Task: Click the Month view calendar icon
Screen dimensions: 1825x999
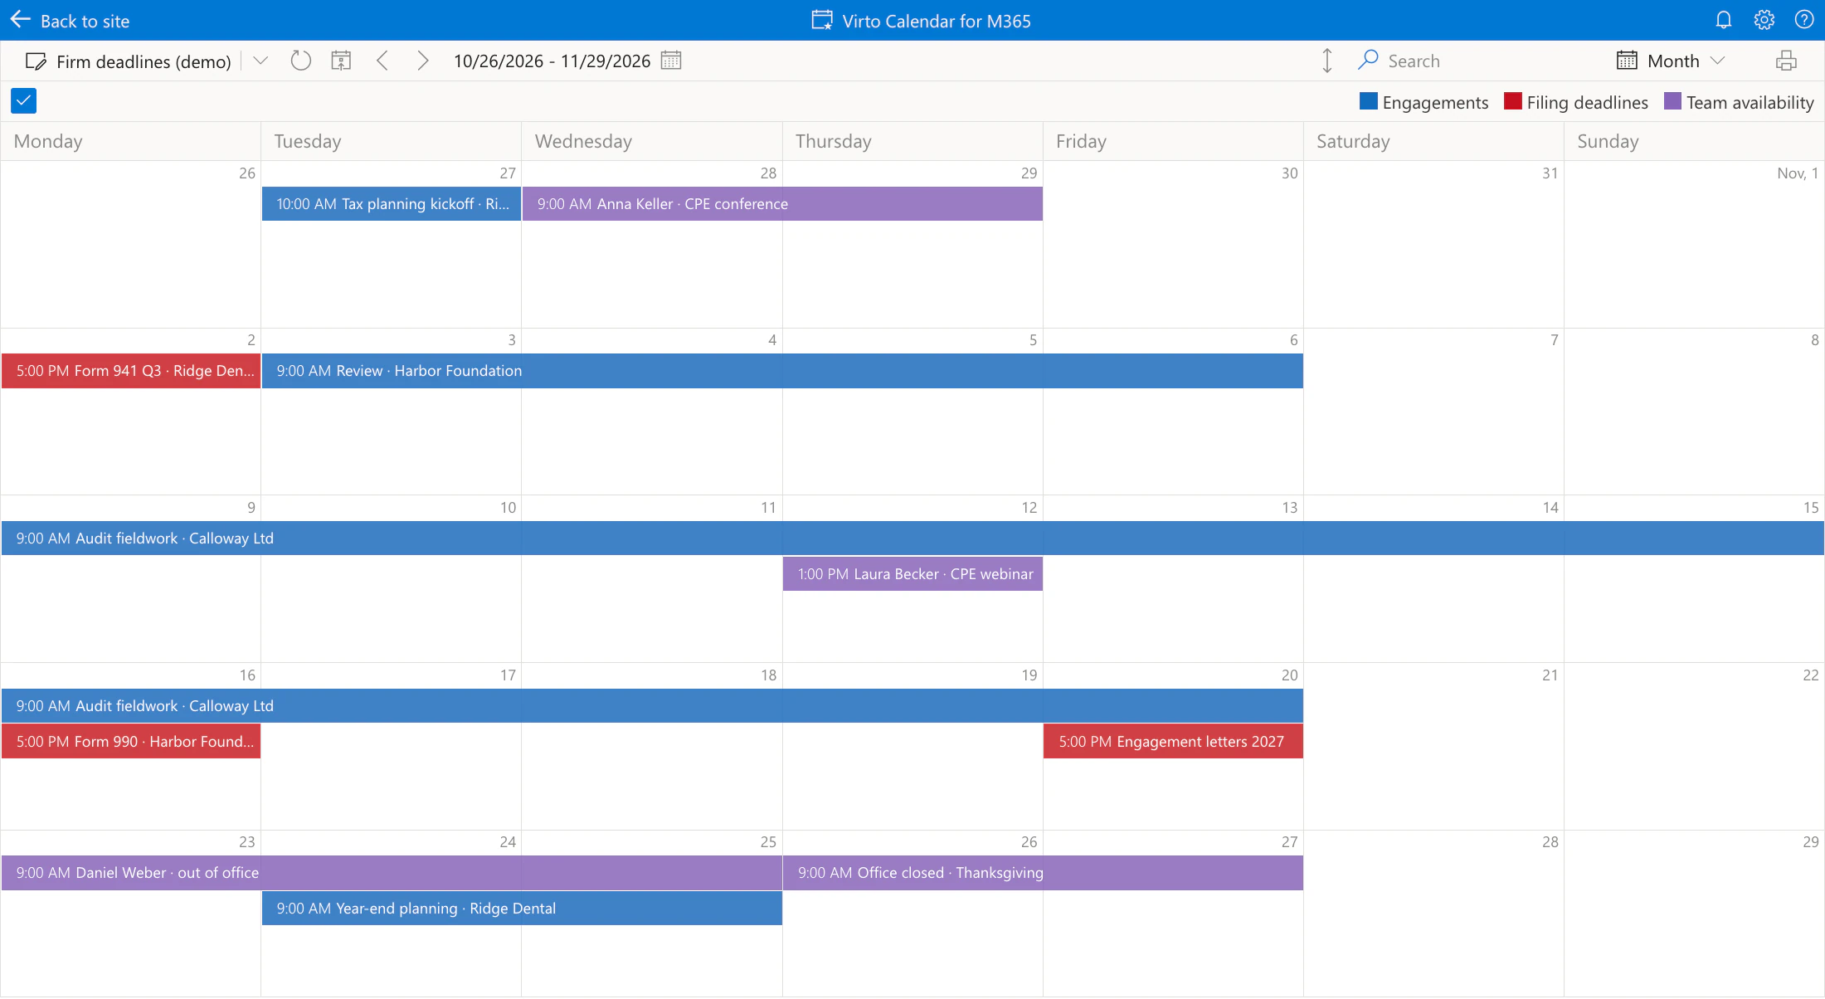Action: pyautogui.click(x=1627, y=61)
